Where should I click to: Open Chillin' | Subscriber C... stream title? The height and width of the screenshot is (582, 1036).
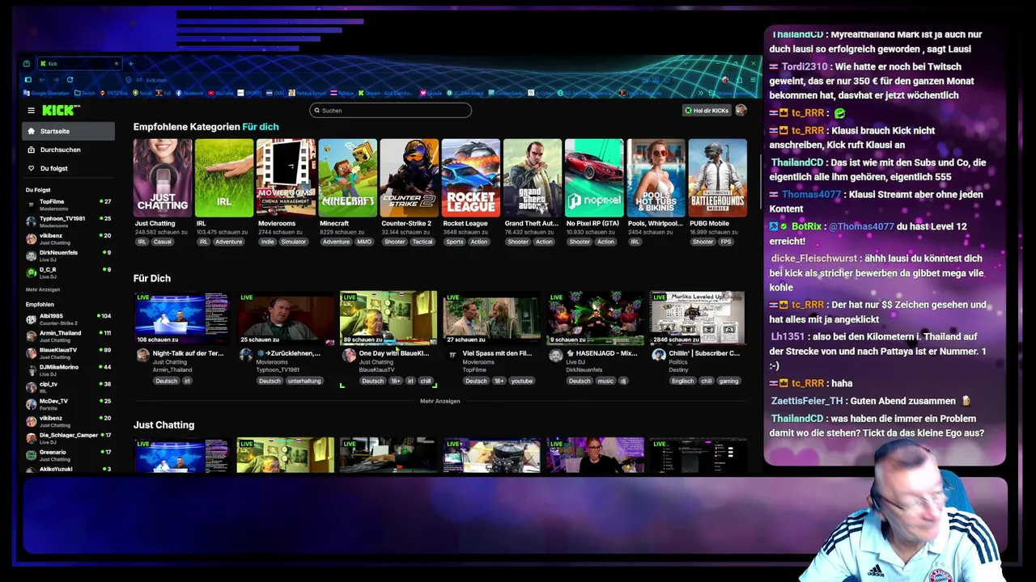(704, 353)
